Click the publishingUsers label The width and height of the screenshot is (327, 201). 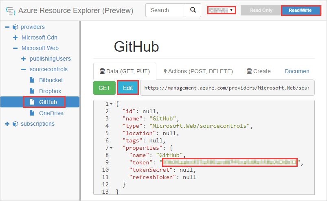point(50,59)
